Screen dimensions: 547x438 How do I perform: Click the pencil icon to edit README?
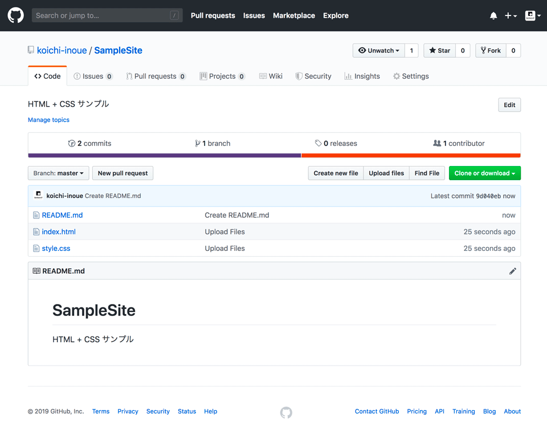point(512,271)
